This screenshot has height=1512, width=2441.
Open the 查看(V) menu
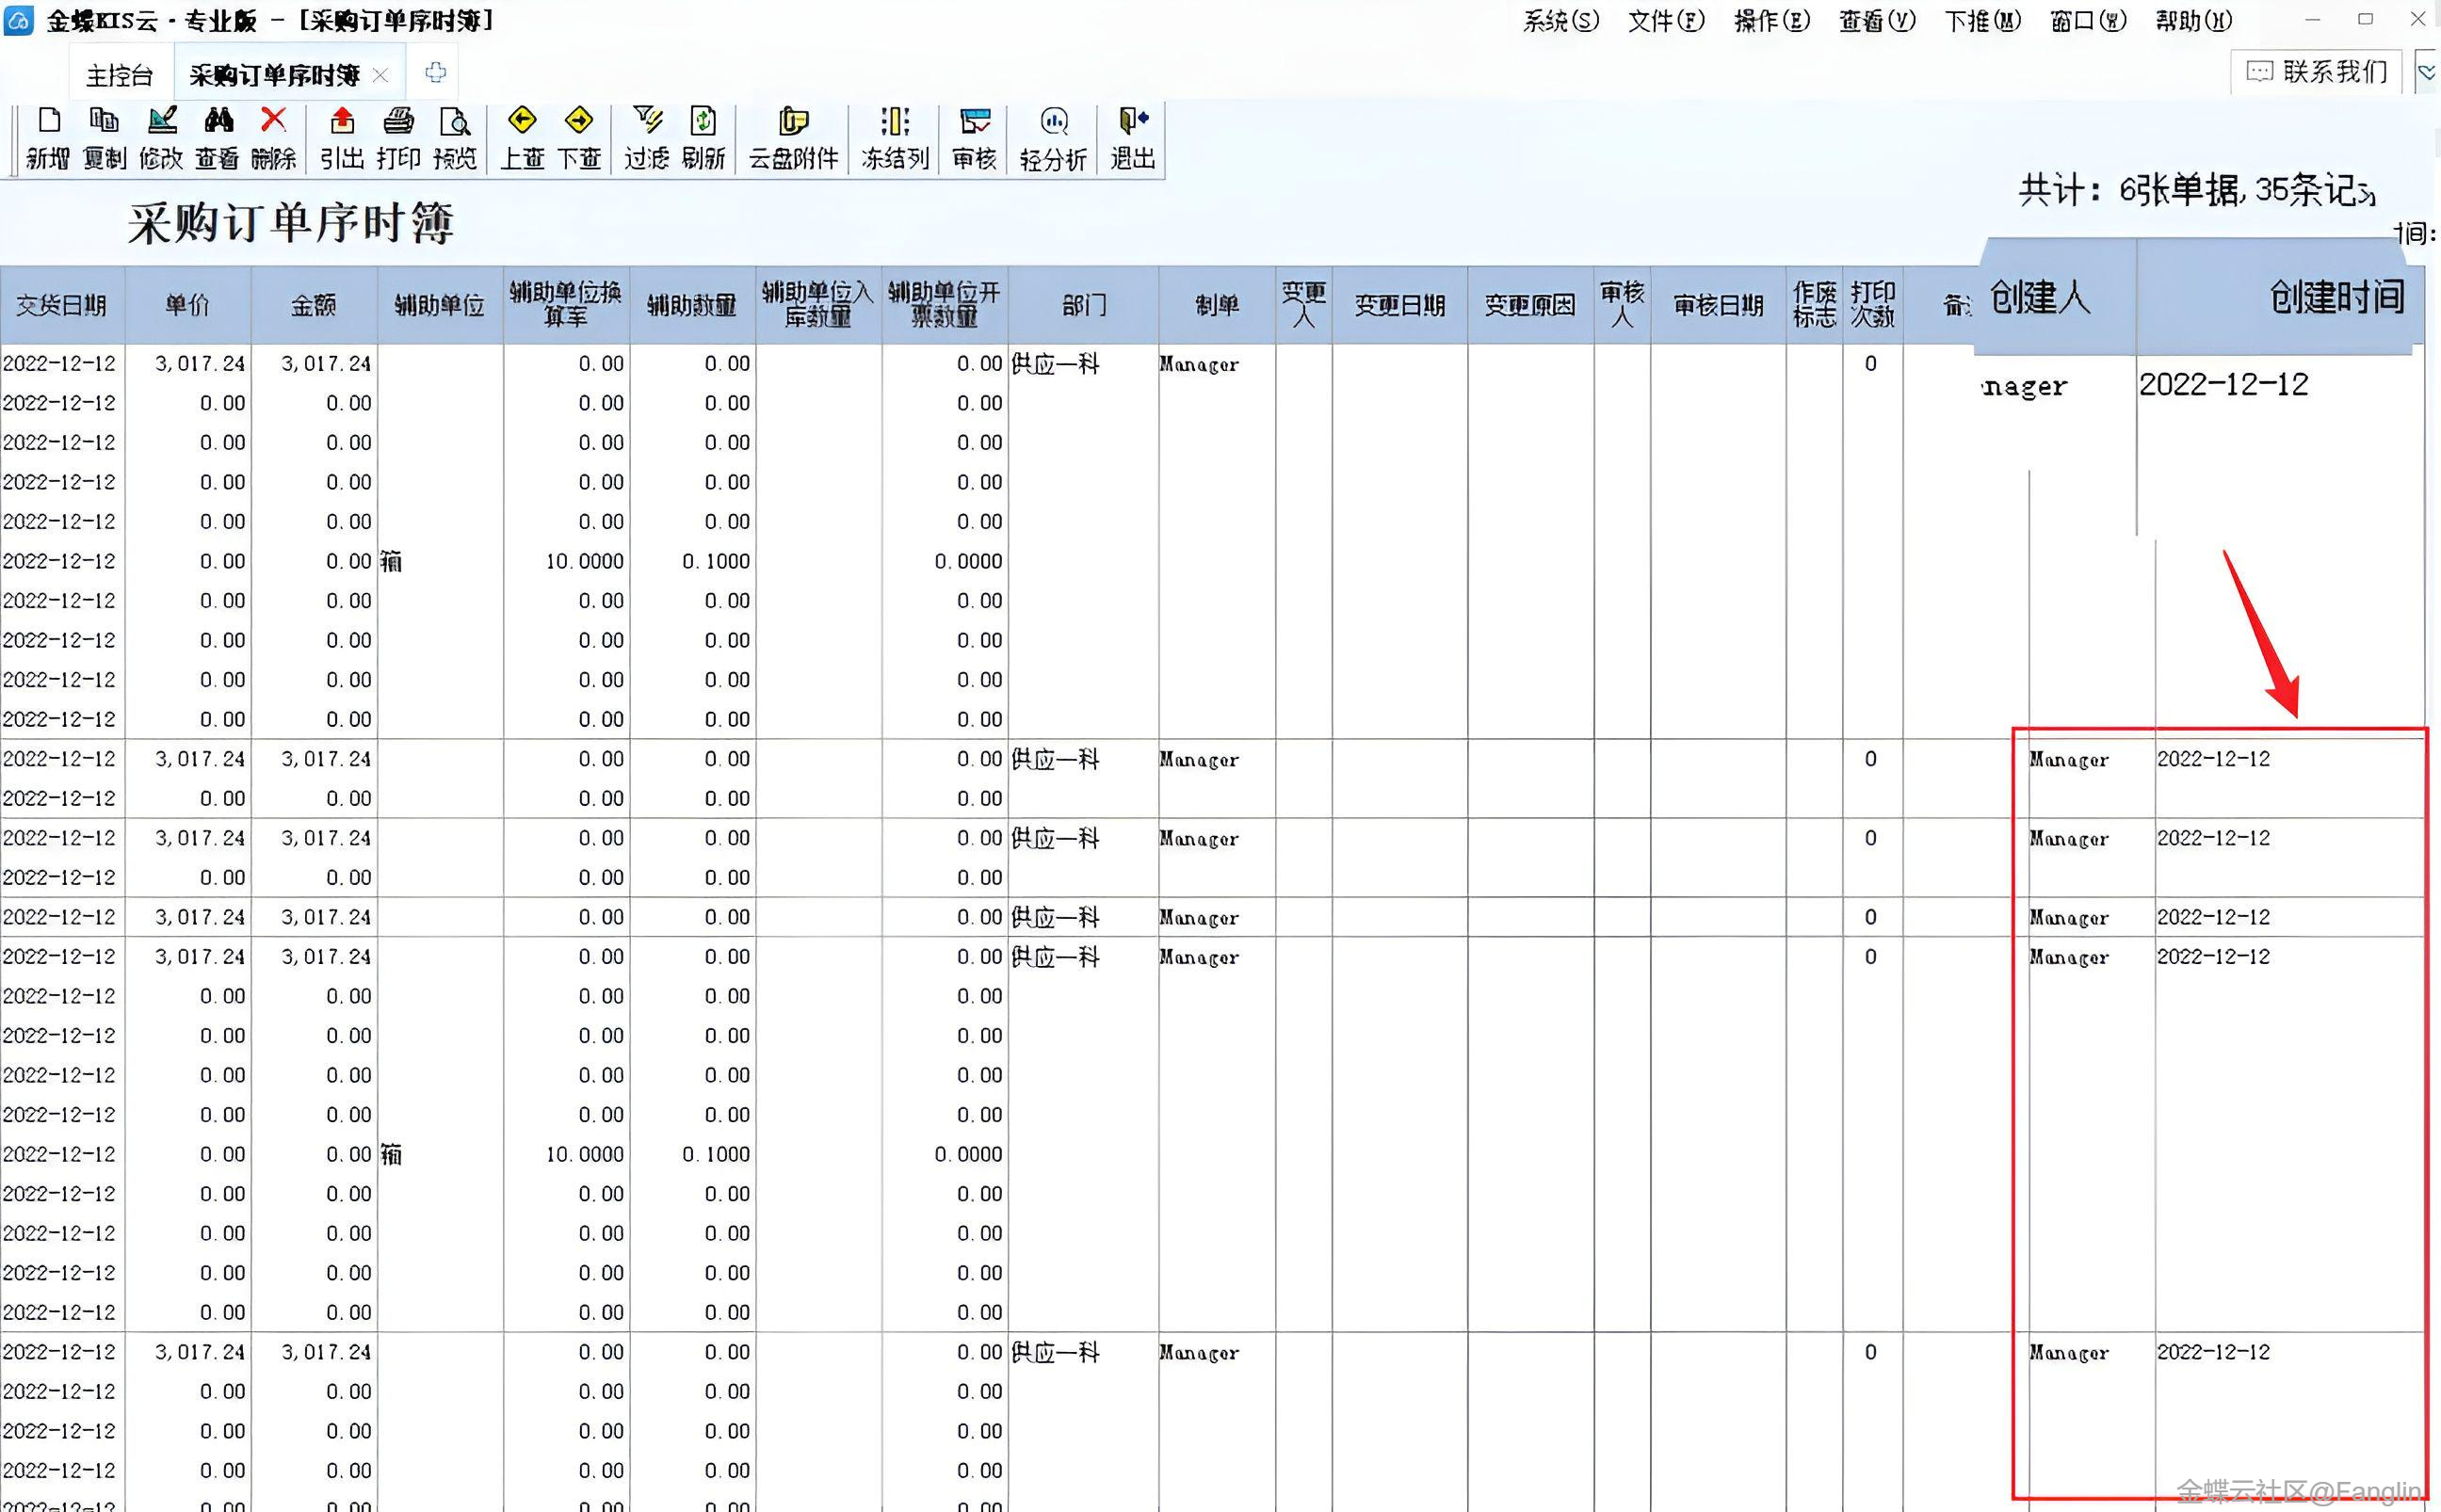pyautogui.click(x=1876, y=21)
